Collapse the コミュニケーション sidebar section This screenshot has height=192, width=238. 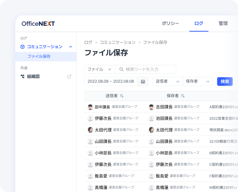click(70, 47)
